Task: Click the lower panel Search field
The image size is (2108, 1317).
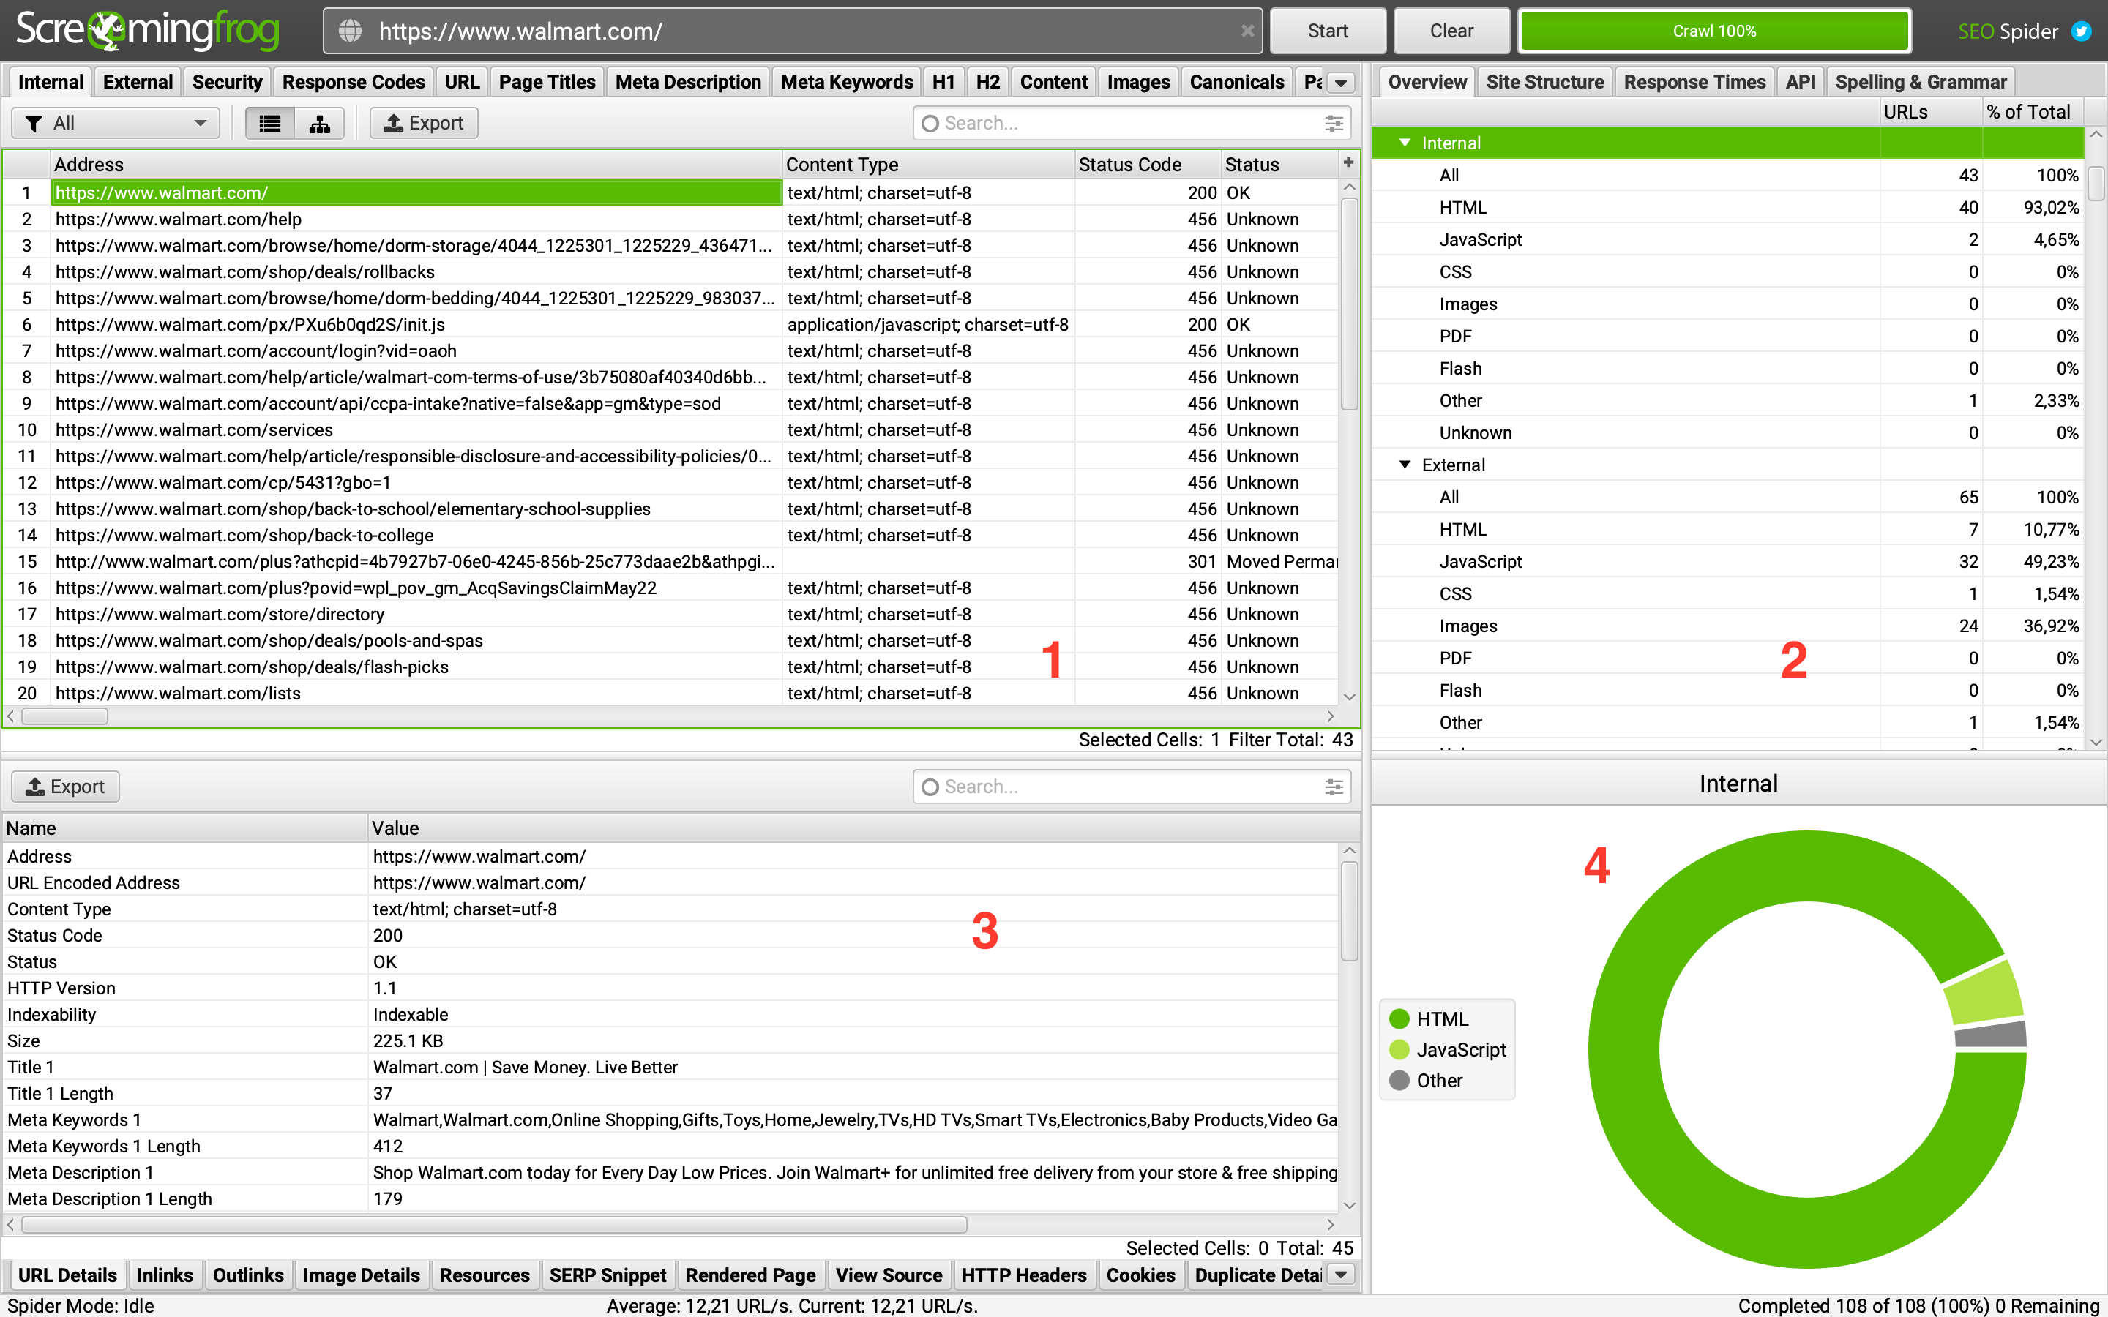Action: tap(1132, 787)
